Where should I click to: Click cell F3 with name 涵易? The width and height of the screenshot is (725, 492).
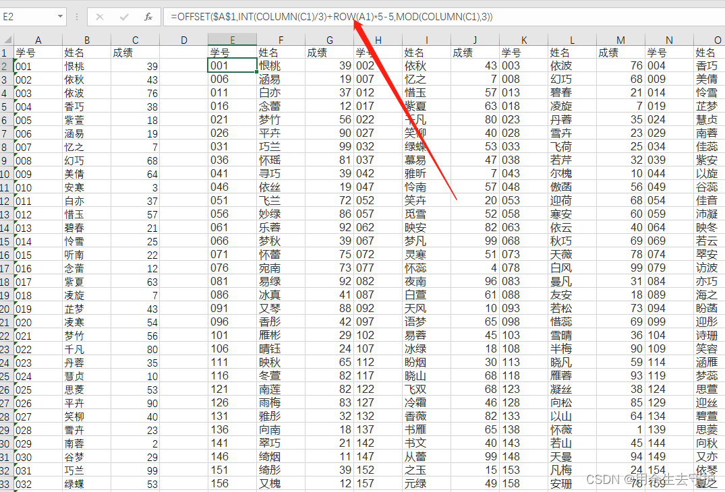click(281, 79)
